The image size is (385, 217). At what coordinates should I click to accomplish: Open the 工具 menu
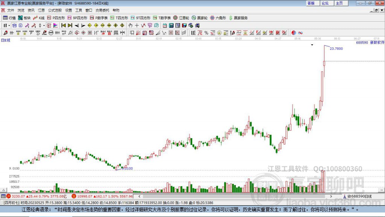[x=79, y=10]
